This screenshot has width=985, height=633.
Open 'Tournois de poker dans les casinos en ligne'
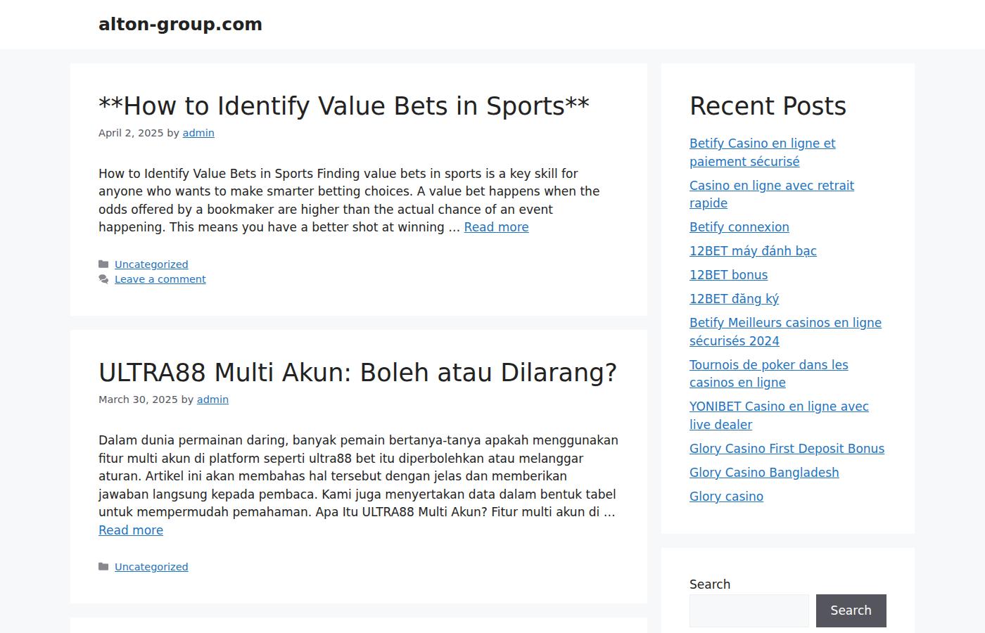769,373
